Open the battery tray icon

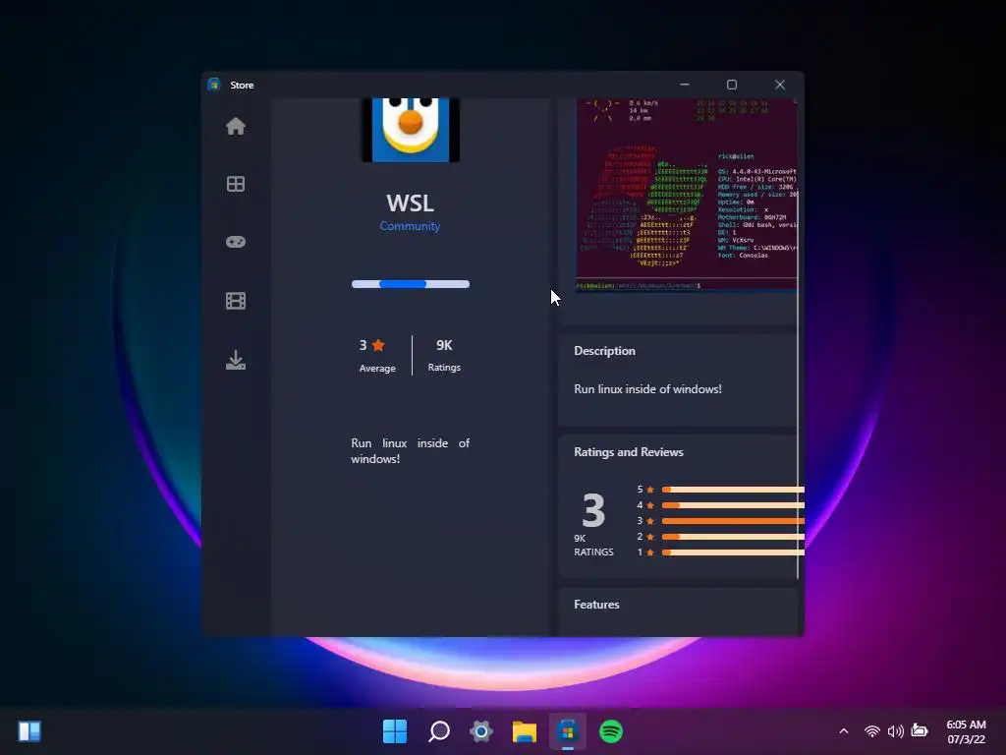coord(920,730)
